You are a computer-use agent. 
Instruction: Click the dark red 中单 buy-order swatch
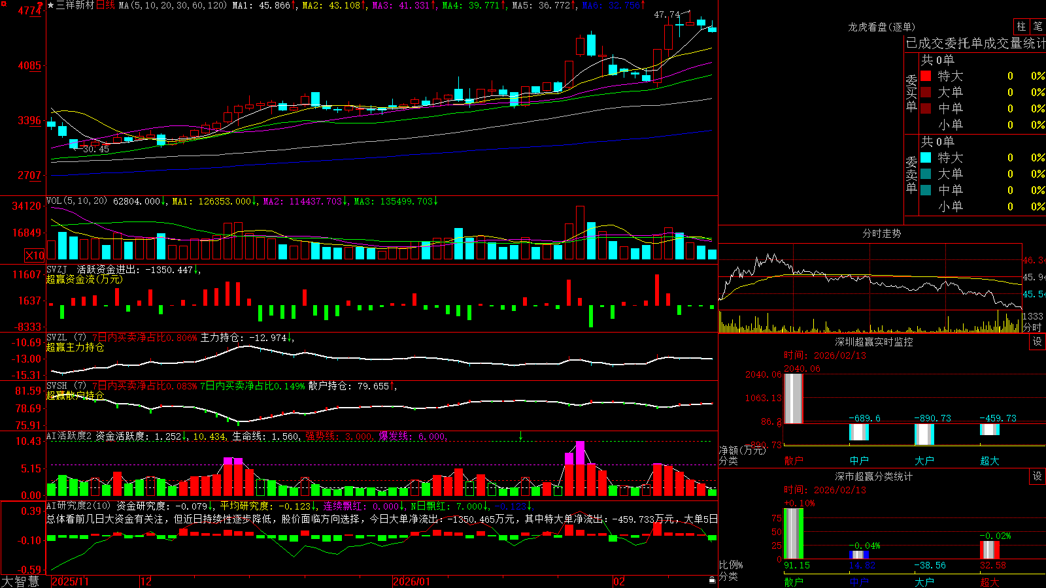click(x=926, y=108)
